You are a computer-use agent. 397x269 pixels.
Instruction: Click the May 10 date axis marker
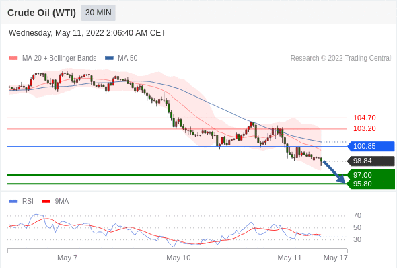[178, 258]
